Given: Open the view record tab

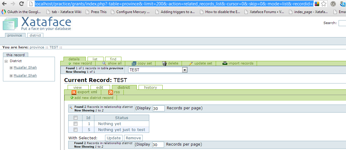Looking at the screenshot, I should pos(77,88).
